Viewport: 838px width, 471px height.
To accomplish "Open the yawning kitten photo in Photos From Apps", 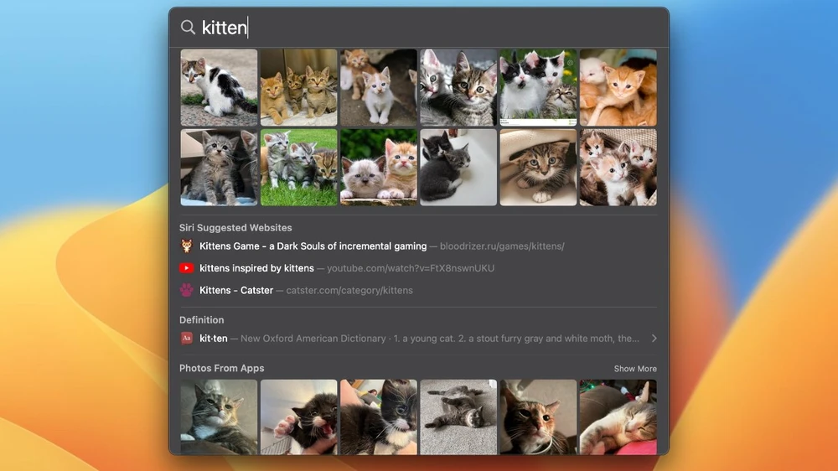I will [x=298, y=417].
